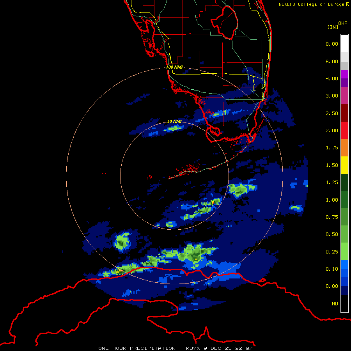
Task: Click the 1.75 legend value
Action: point(332,148)
